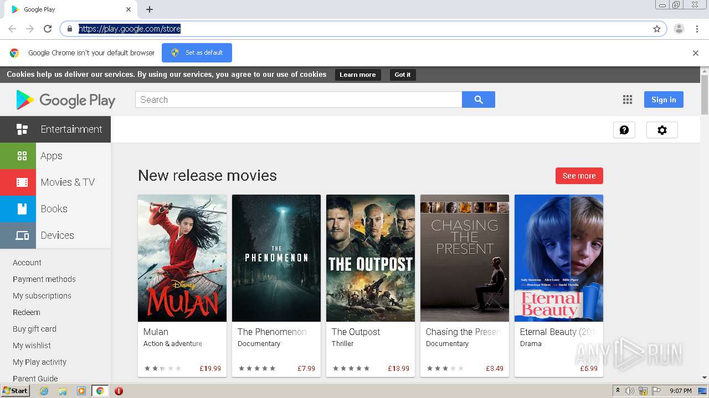Open Eternal Beauty movie poster

point(559,258)
